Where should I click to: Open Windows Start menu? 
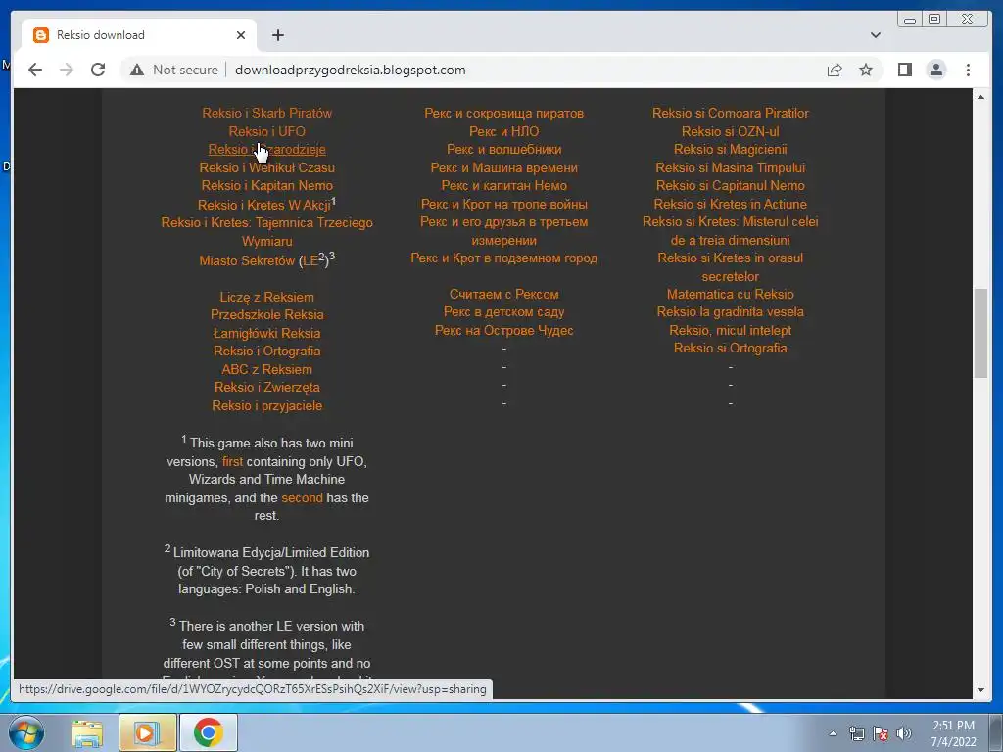[x=26, y=732]
